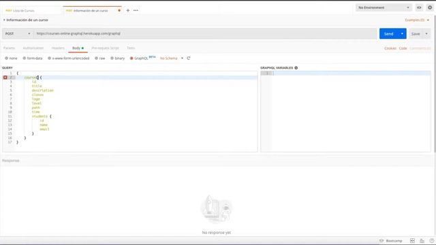
Task: Click the 'email' field in query
Action: point(44,129)
